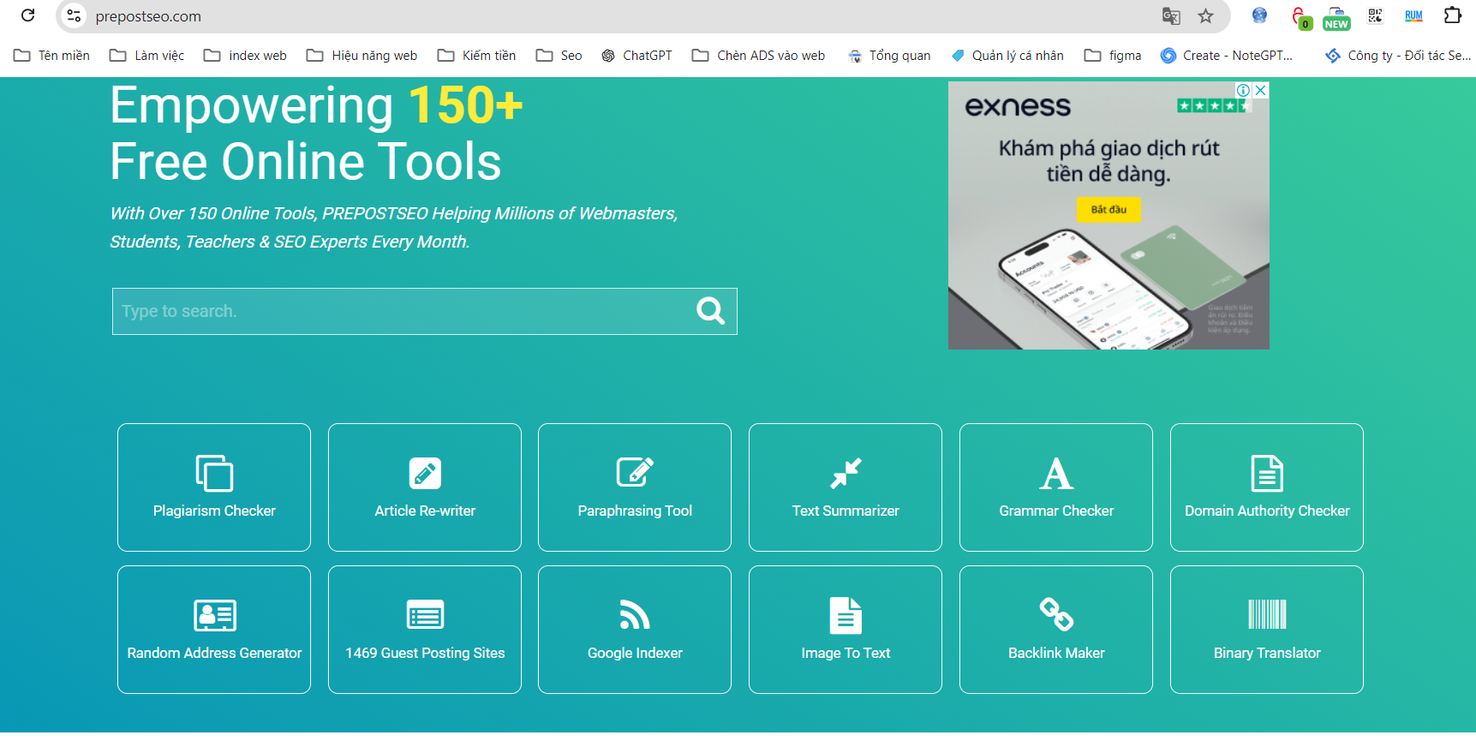Open the Plagiarism Checker tool card
This screenshot has height=747, width=1476.
point(214,487)
